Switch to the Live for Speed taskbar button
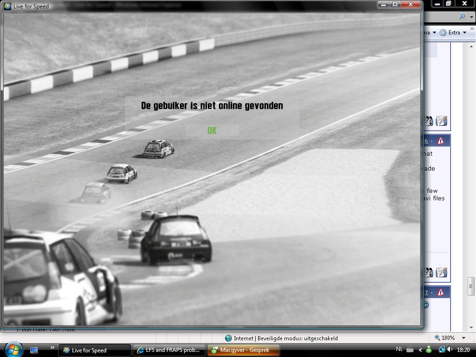The height and width of the screenshot is (357, 476). pos(94,350)
